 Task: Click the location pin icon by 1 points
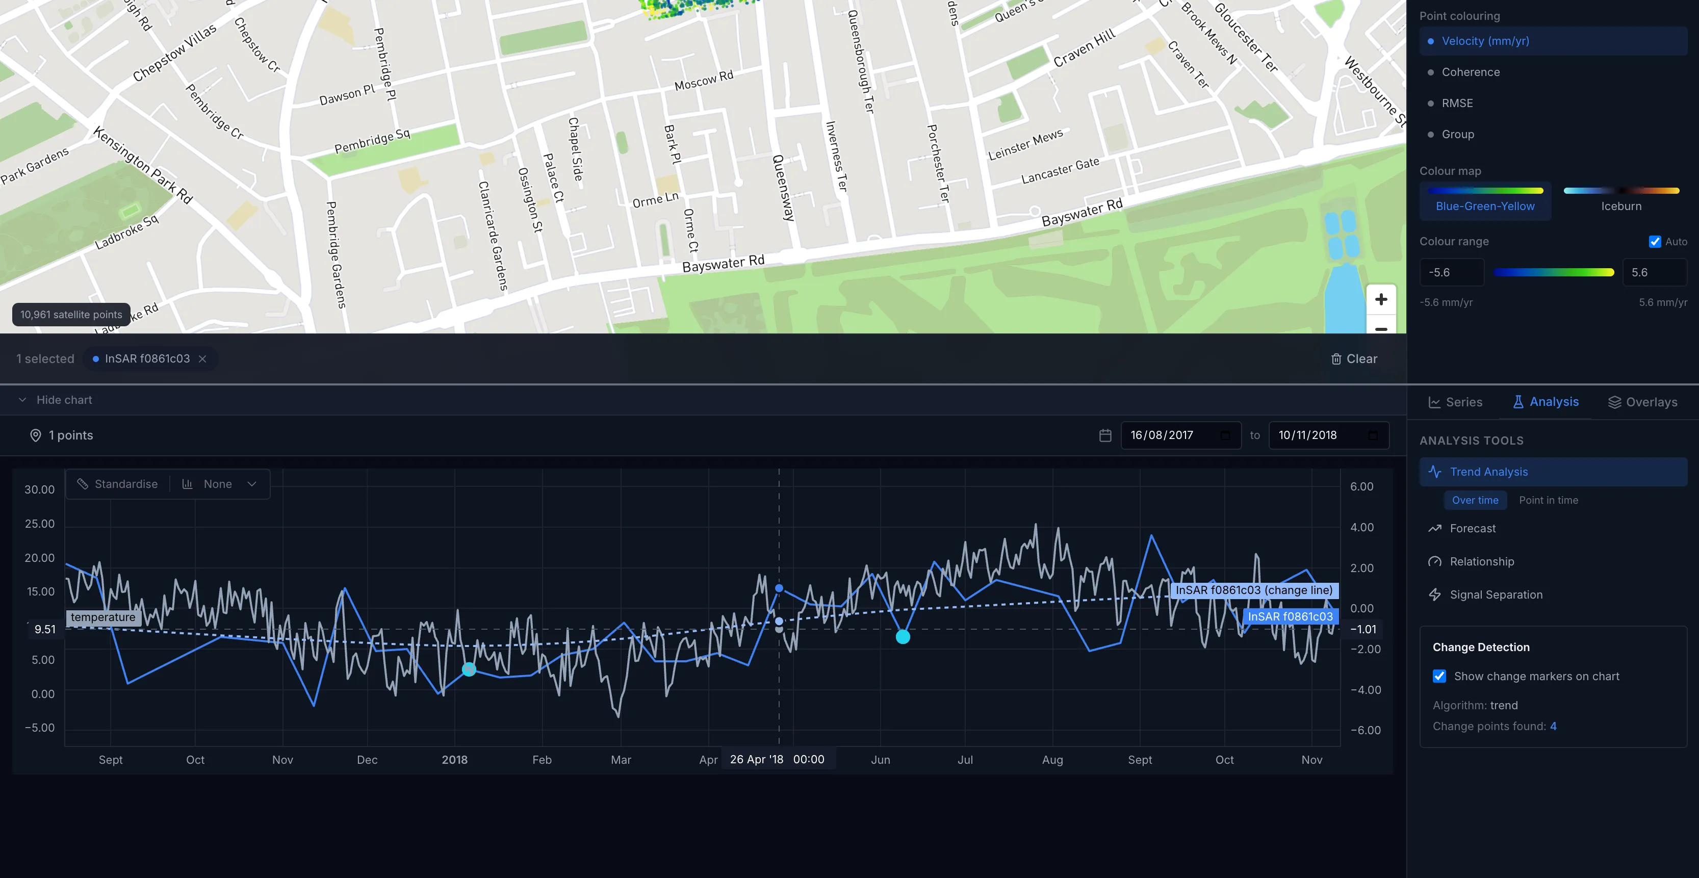[36, 435]
